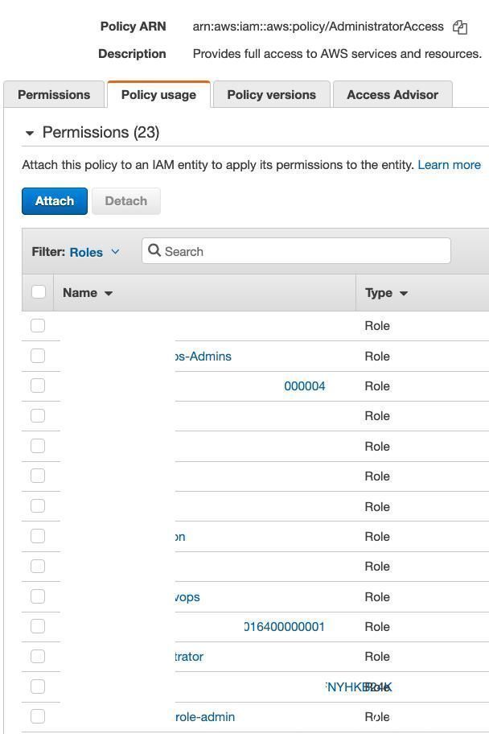Tick the checkbox for the role ending in 'trator'

[x=38, y=656]
